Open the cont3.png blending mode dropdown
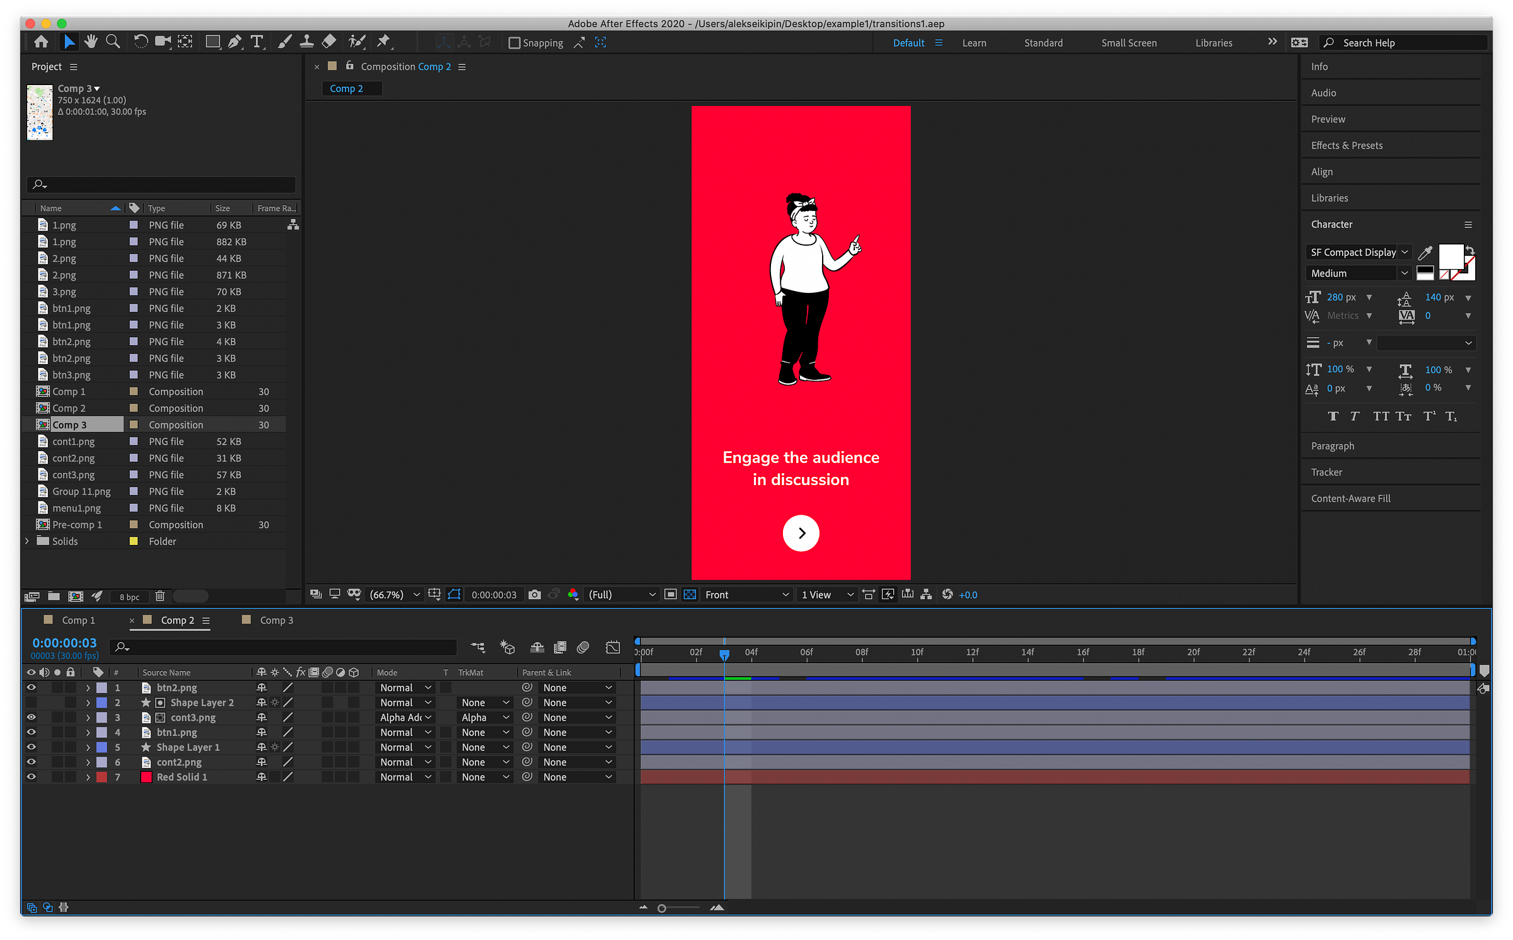 (405, 718)
